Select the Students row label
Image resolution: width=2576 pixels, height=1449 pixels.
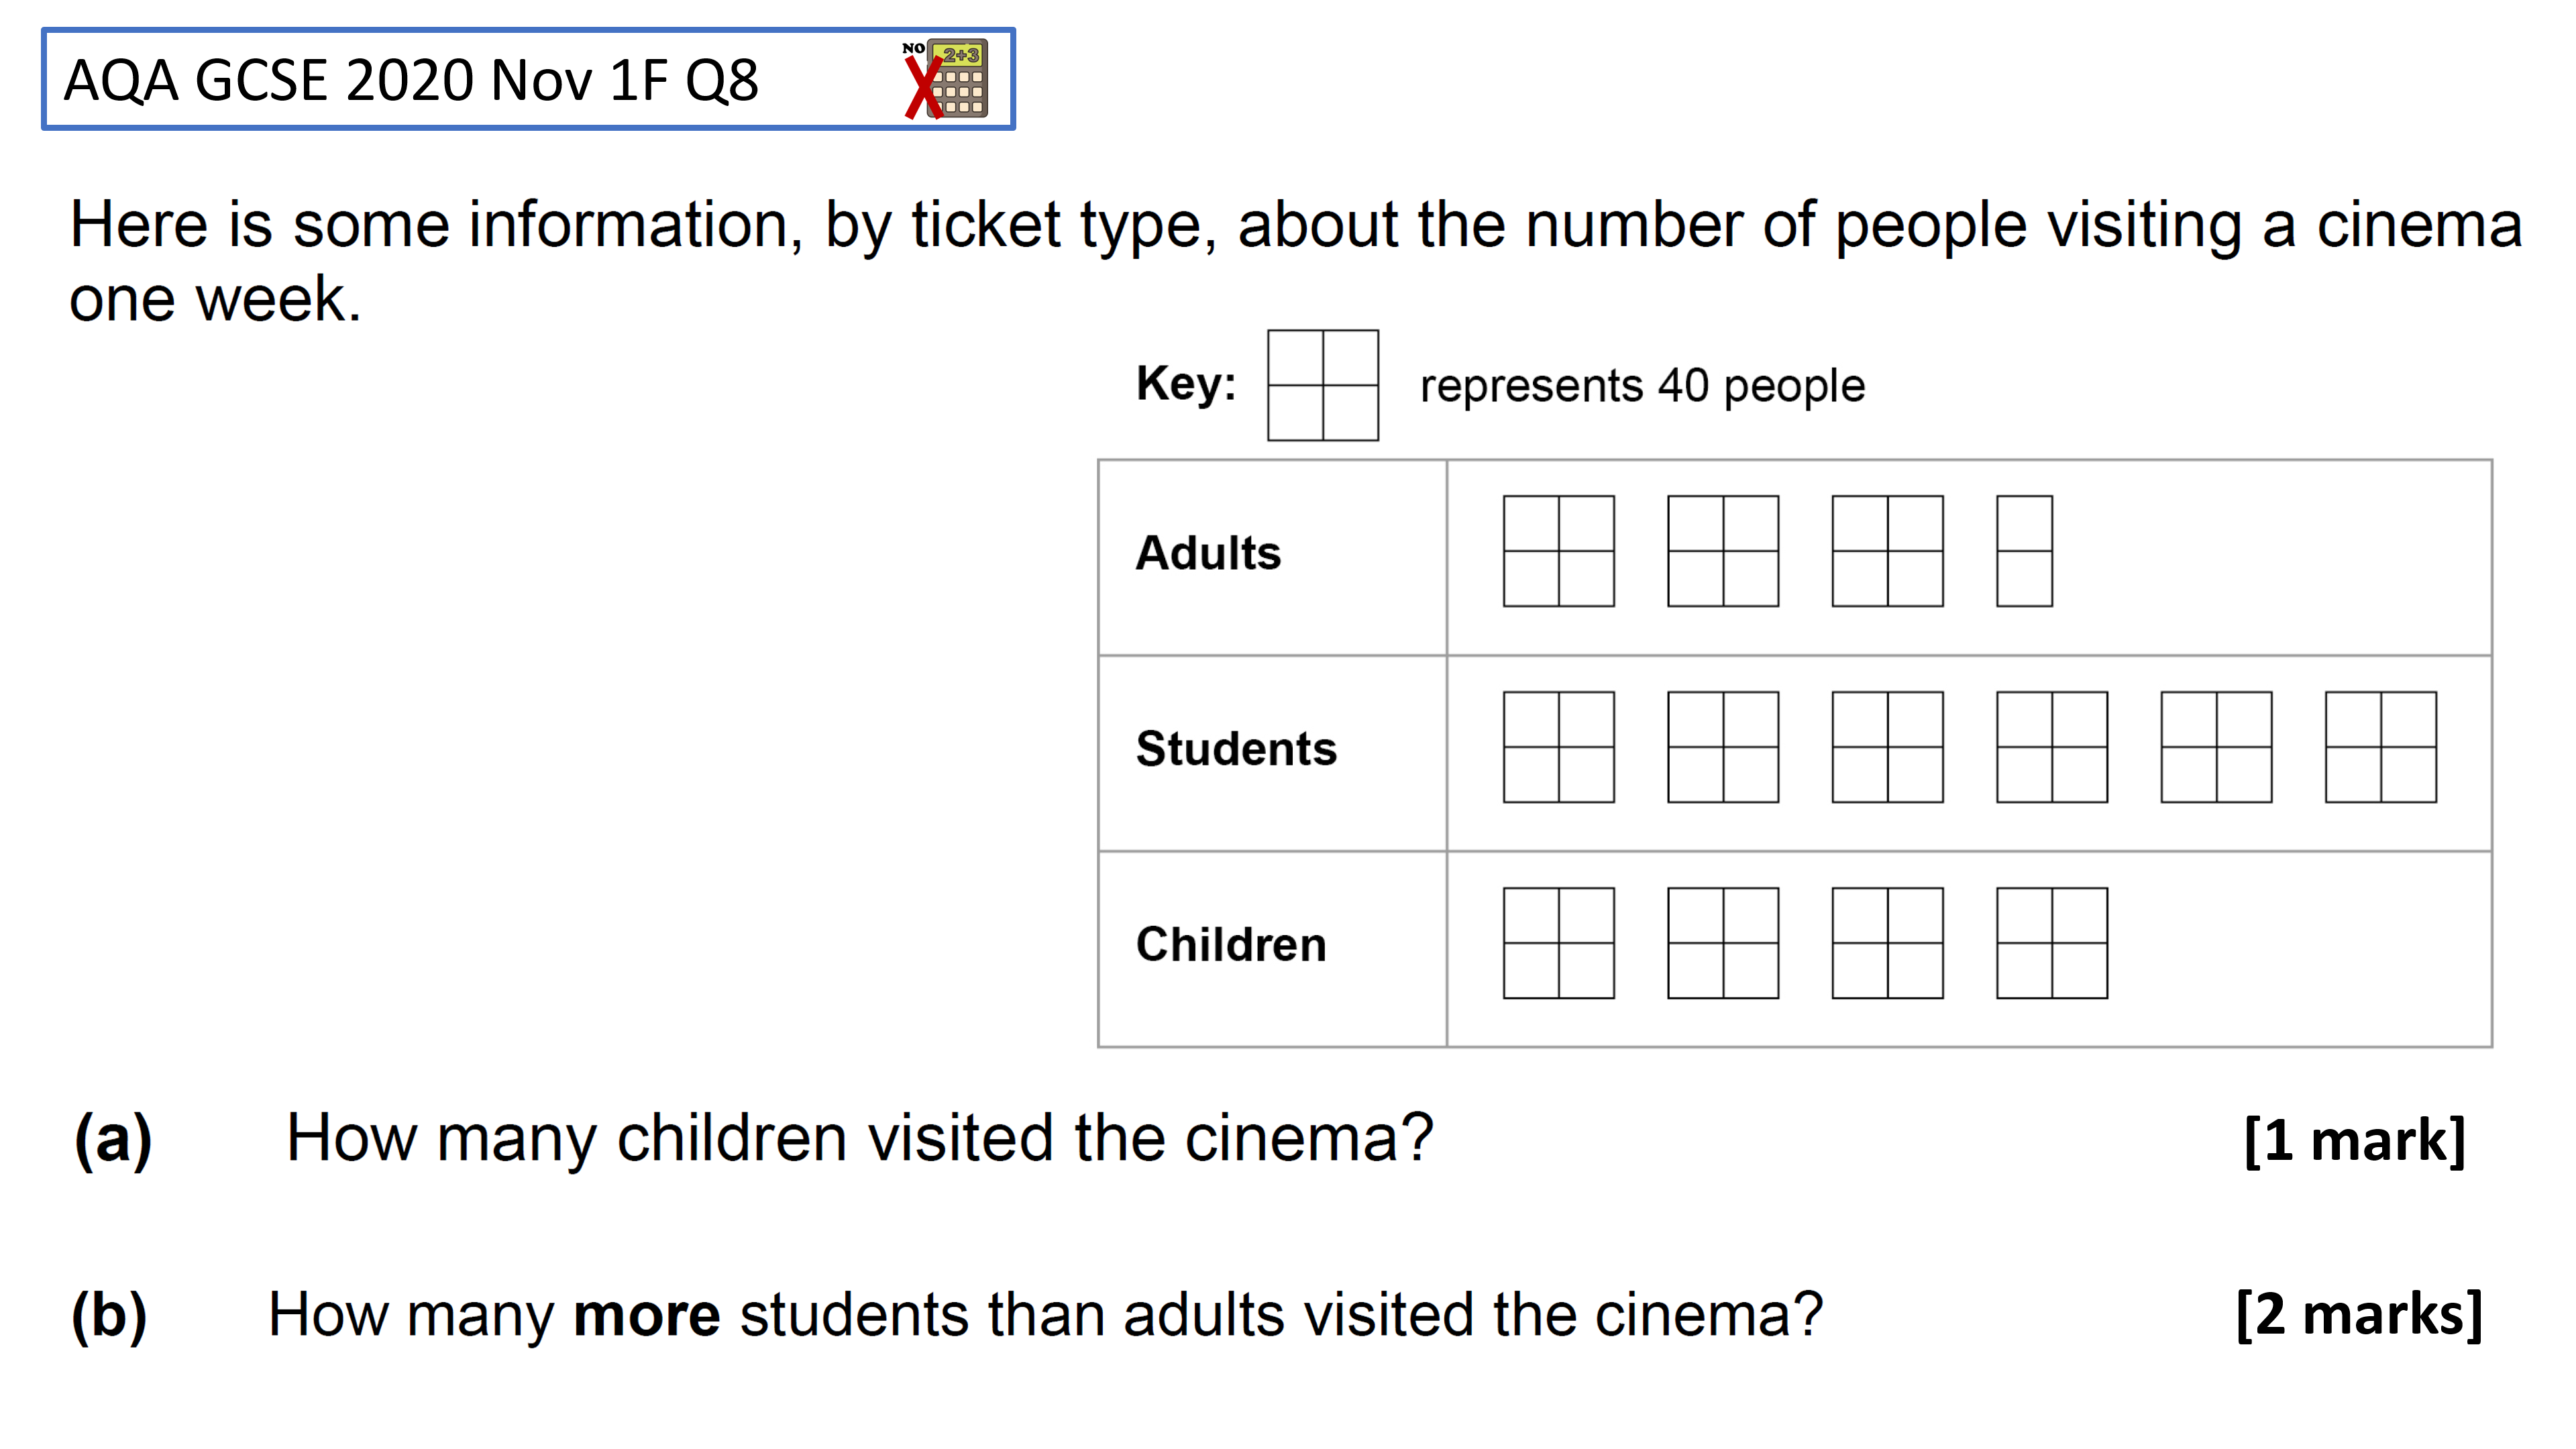[1236, 749]
